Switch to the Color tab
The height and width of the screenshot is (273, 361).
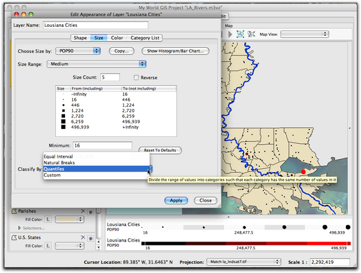117,38
